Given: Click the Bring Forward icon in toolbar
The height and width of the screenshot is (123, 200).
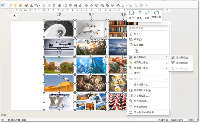Looking at the screenshot, I should point(15,5).
